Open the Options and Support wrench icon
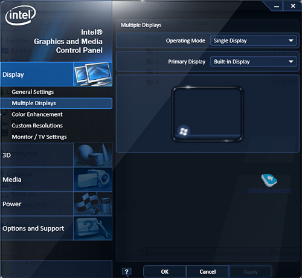 (x=93, y=228)
